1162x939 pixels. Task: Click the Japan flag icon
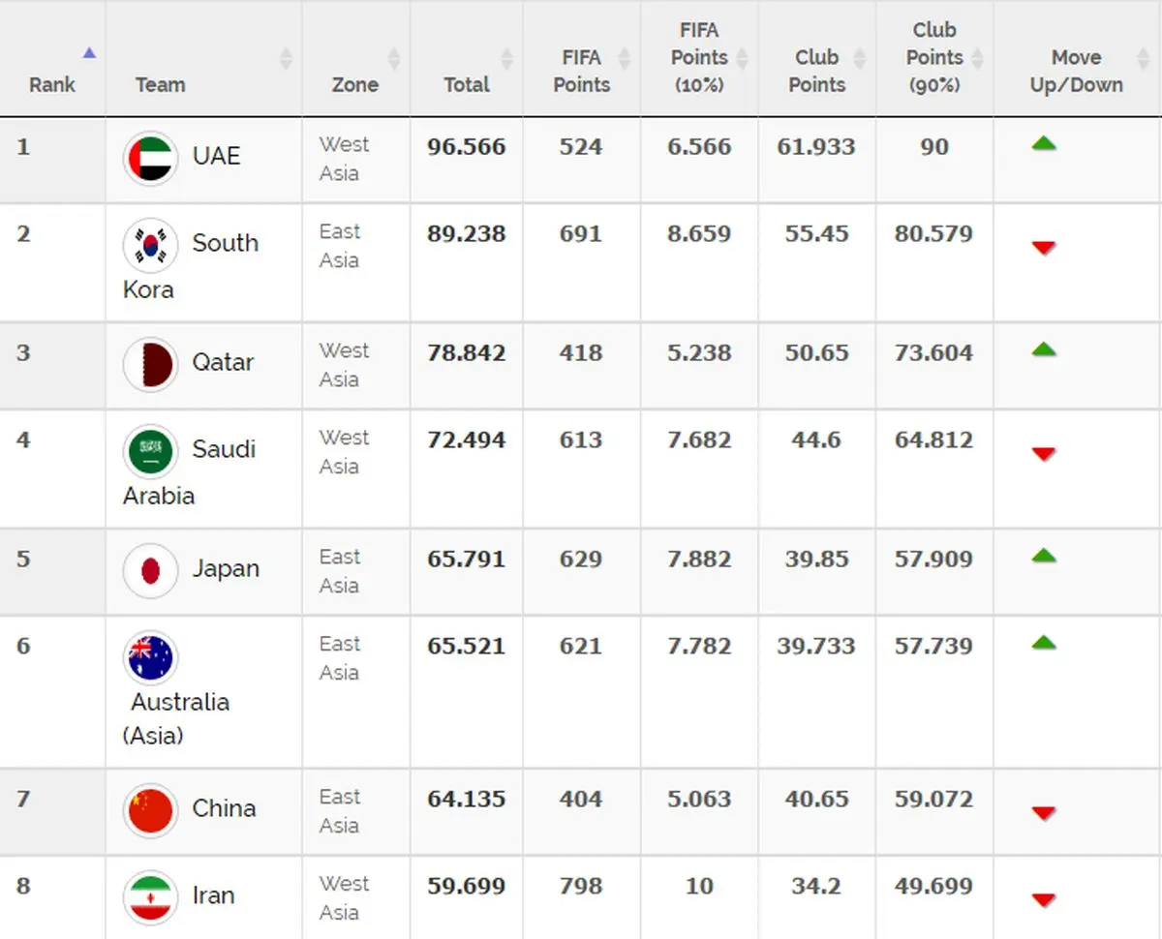coord(150,571)
